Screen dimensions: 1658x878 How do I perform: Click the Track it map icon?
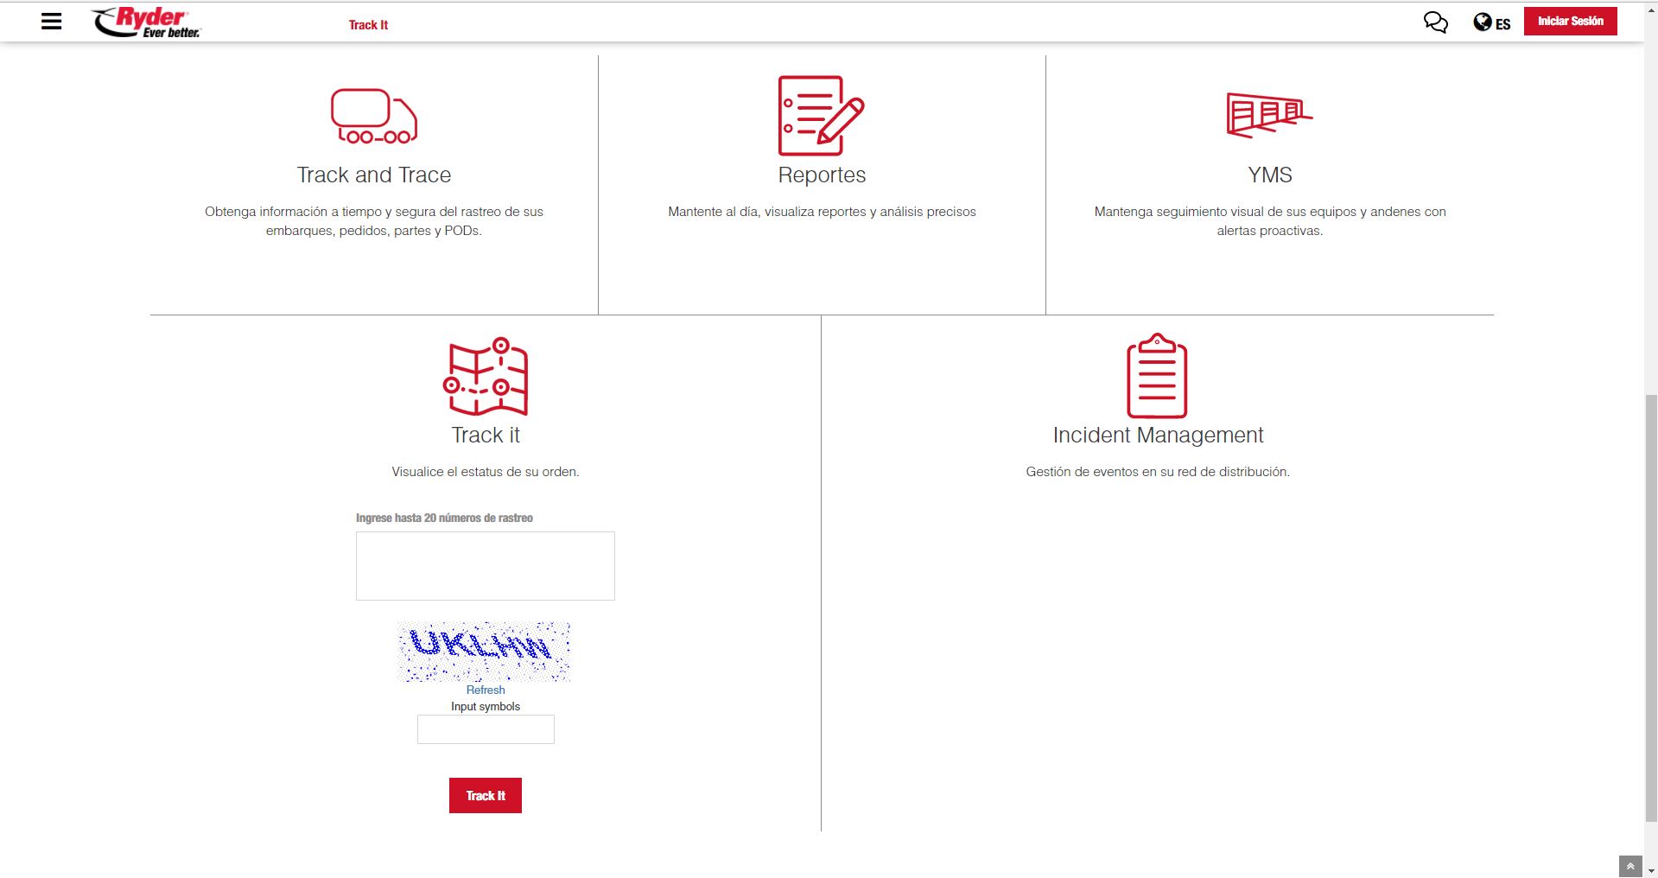click(x=486, y=377)
